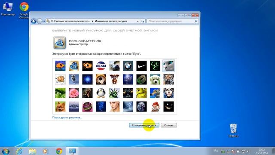Select the dark cat eyes picture
Viewport: 275px width, 155px height.
(x=128, y=93)
